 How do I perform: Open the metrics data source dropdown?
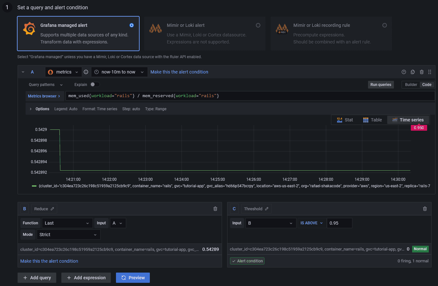tap(63, 72)
